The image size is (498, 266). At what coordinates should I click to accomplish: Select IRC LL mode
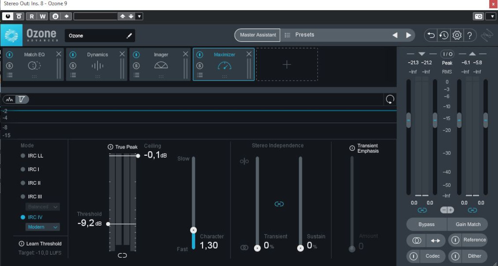pyautogui.click(x=32, y=156)
